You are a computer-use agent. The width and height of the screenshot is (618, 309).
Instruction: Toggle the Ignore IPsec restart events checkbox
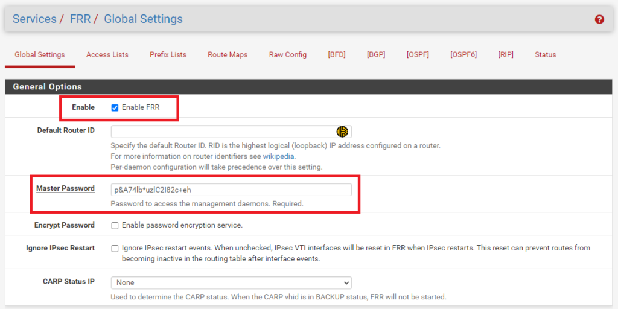click(x=115, y=248)
